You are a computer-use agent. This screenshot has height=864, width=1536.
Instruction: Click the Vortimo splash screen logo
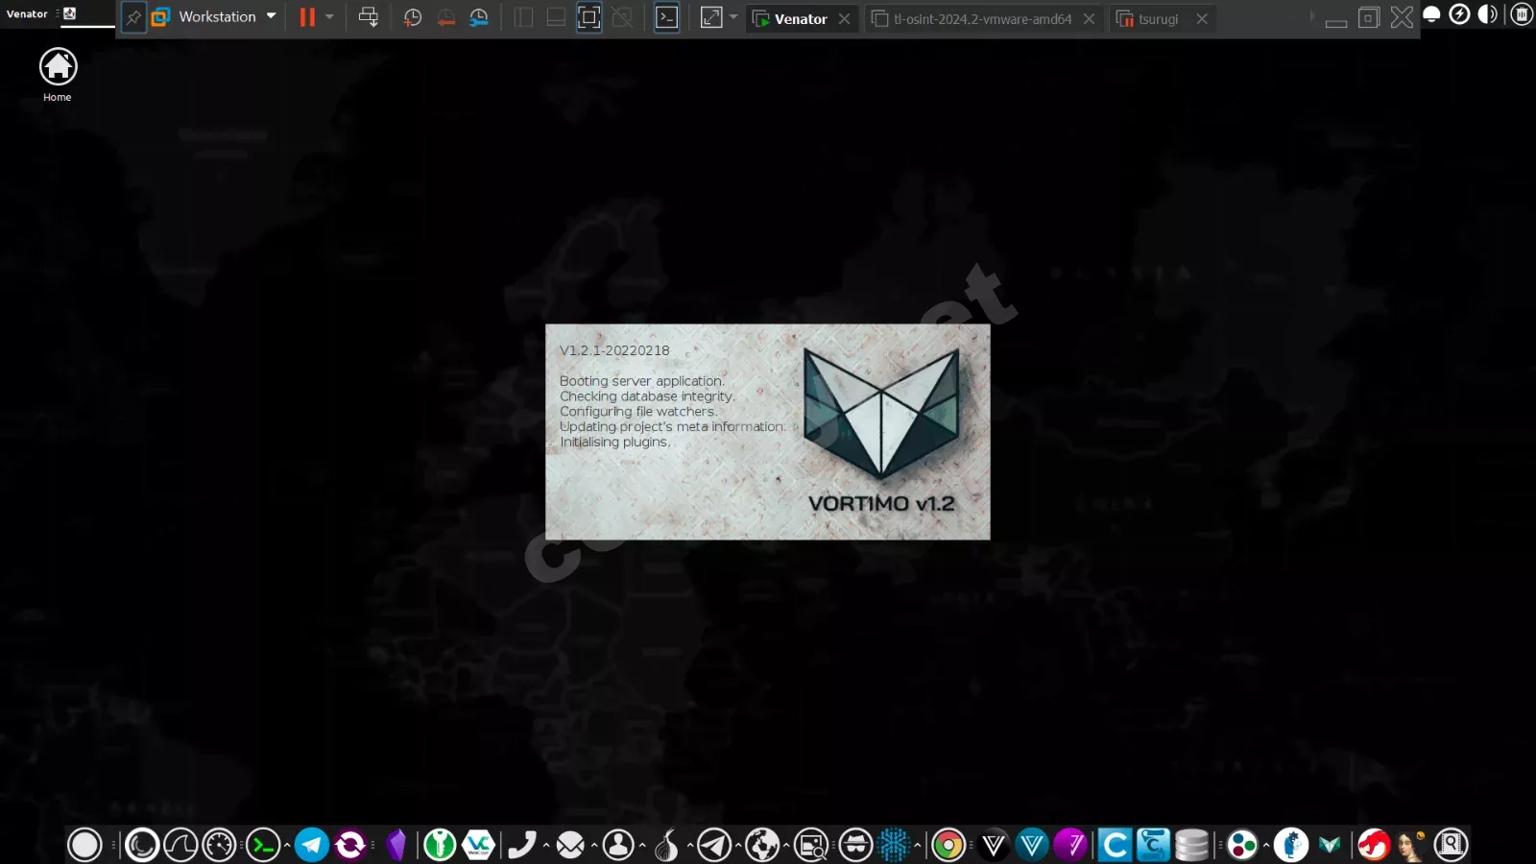[881, 413]
